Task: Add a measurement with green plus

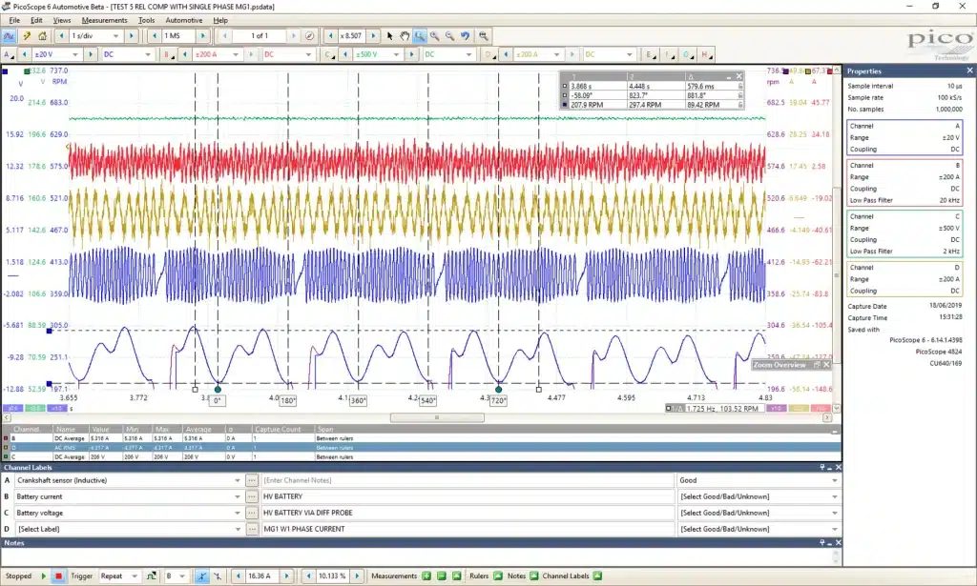Action: [426, 576]
